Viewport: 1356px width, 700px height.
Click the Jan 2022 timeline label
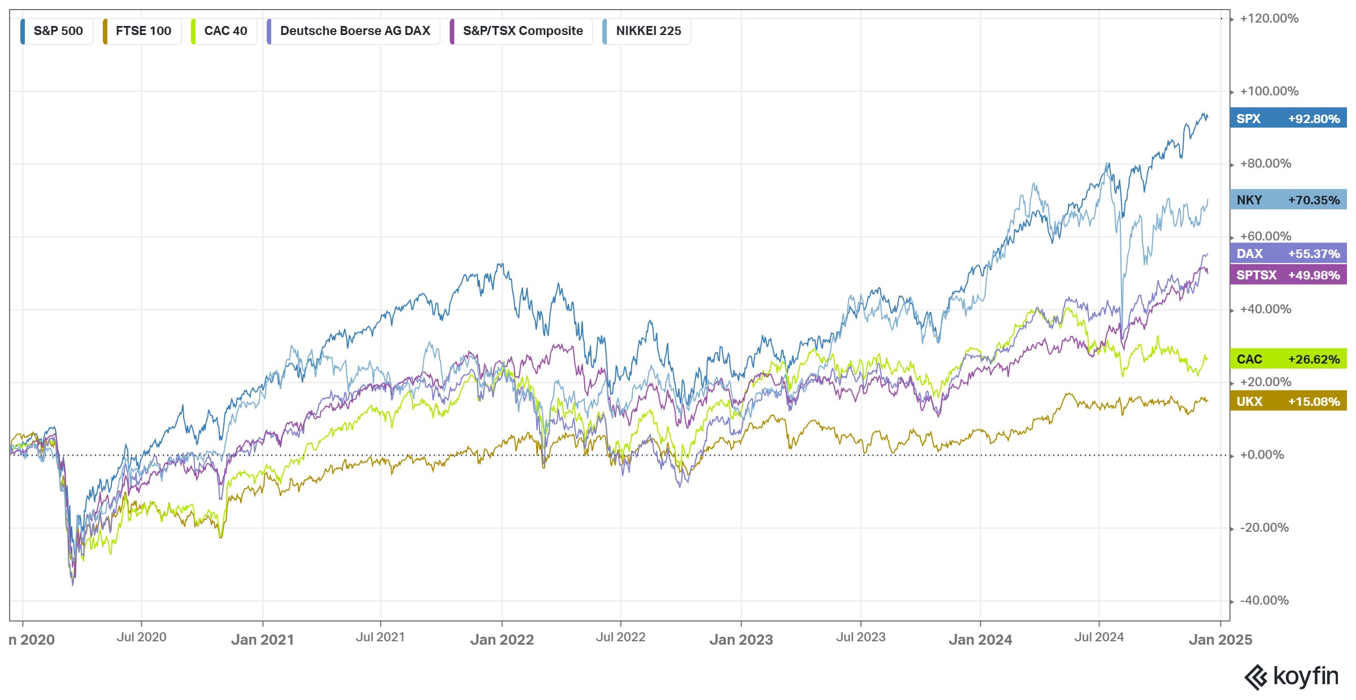[502, 640]
